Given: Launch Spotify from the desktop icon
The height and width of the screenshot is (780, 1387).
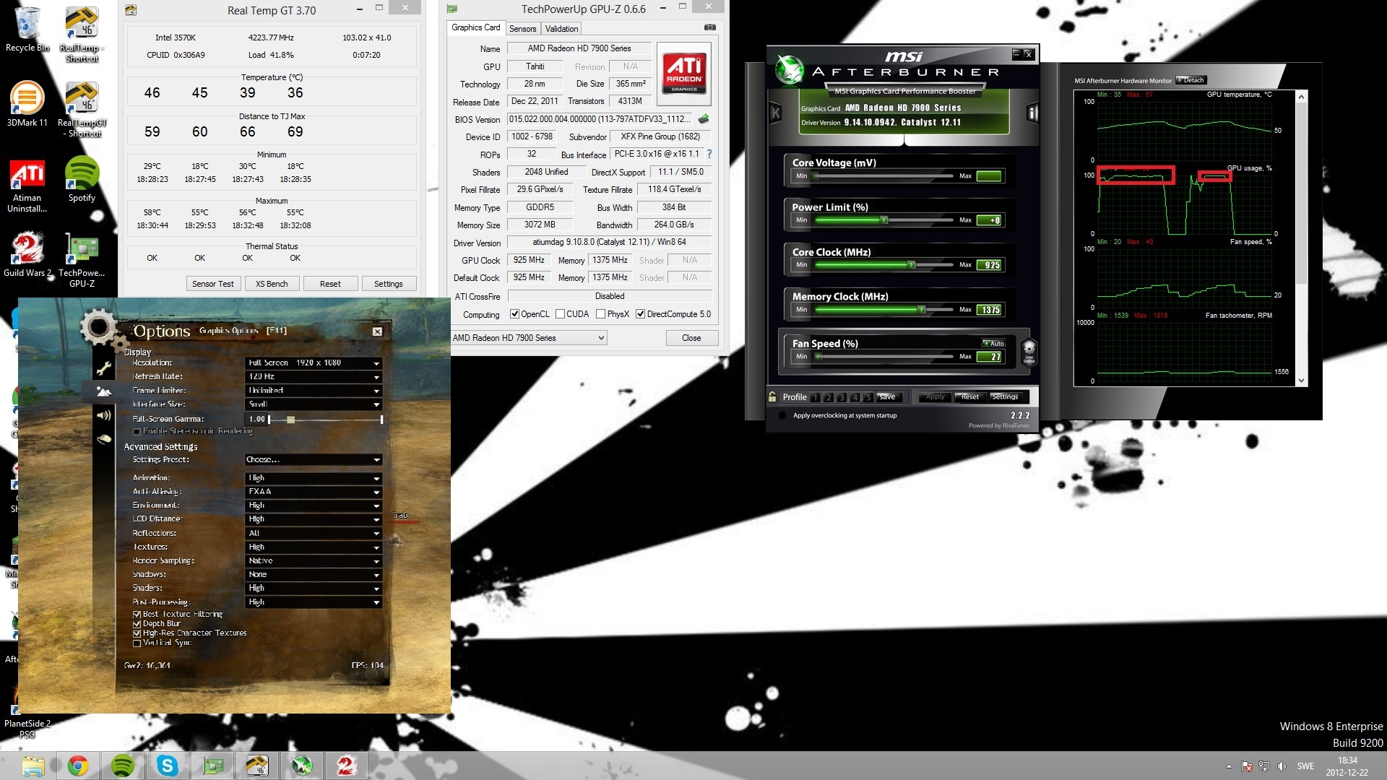Looking at the screenshot, I should tap(82, 179).
